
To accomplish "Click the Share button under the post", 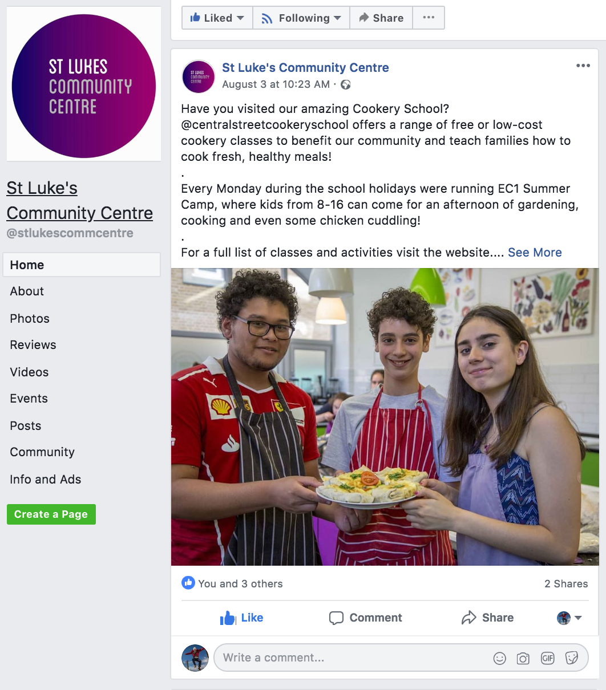I will pyautogui.click(x=487, y=618).
